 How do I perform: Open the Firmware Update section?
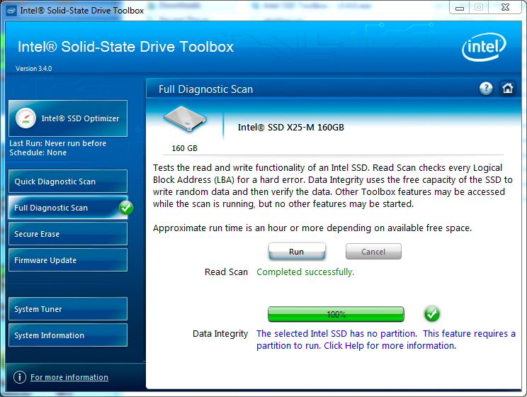coord(68,260)
